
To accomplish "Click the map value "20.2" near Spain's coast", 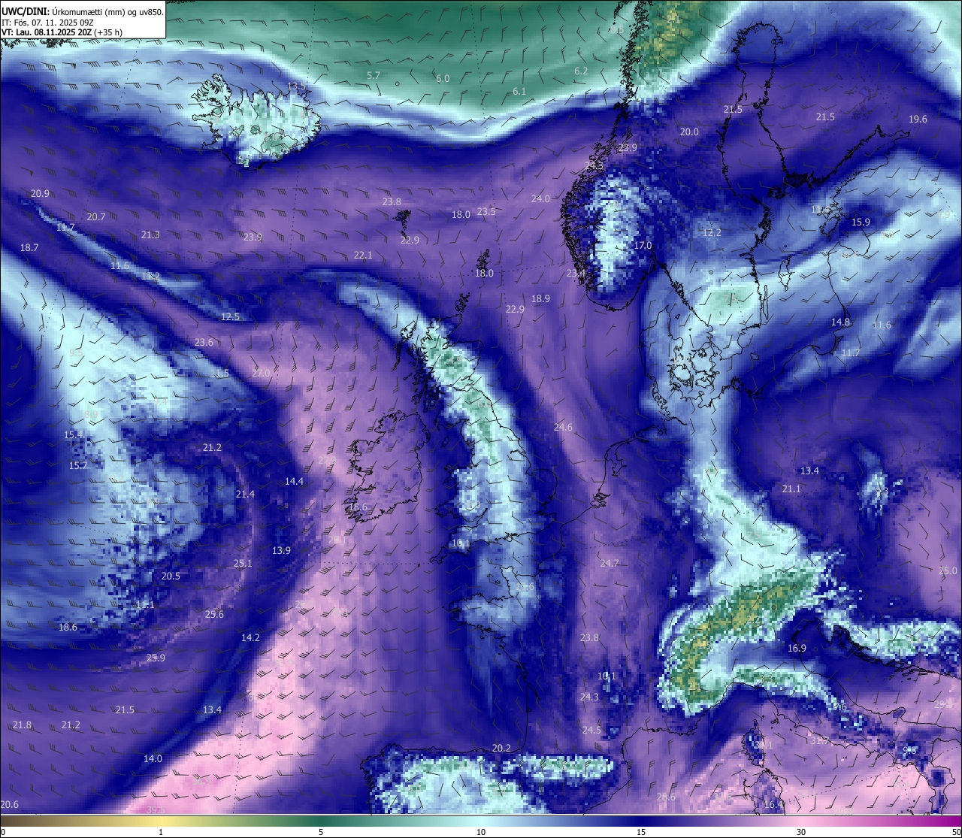I will [501, 748].
